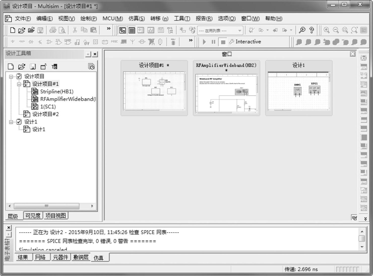
Task: Open Print Preview from the toolbar
Action: click(62, 30)
